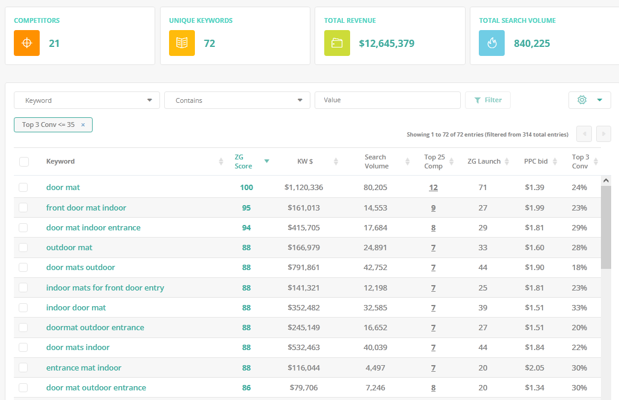Remove the Top 3 Conv filter tag
Screen dimensions: 619x400
pyautogui.click(x=83, y=125)
